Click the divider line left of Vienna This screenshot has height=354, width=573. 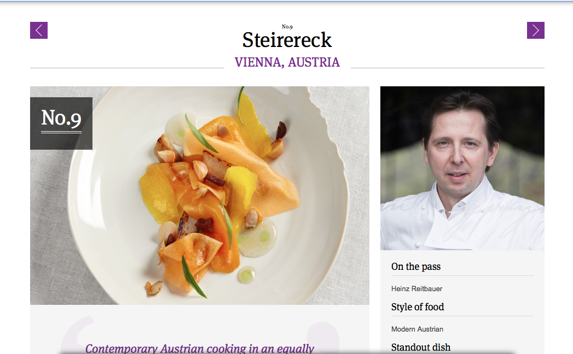127,68
